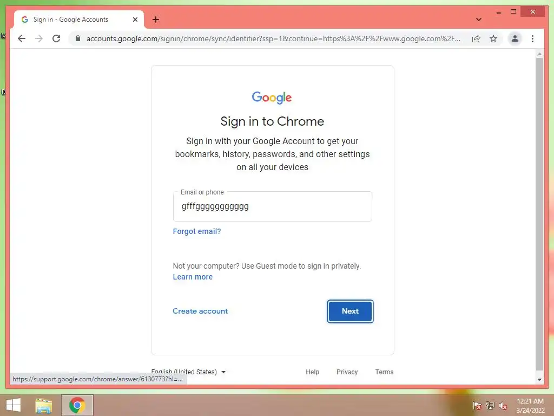
Task: Bookmark this tab with the star
Action: coord(493,38)
